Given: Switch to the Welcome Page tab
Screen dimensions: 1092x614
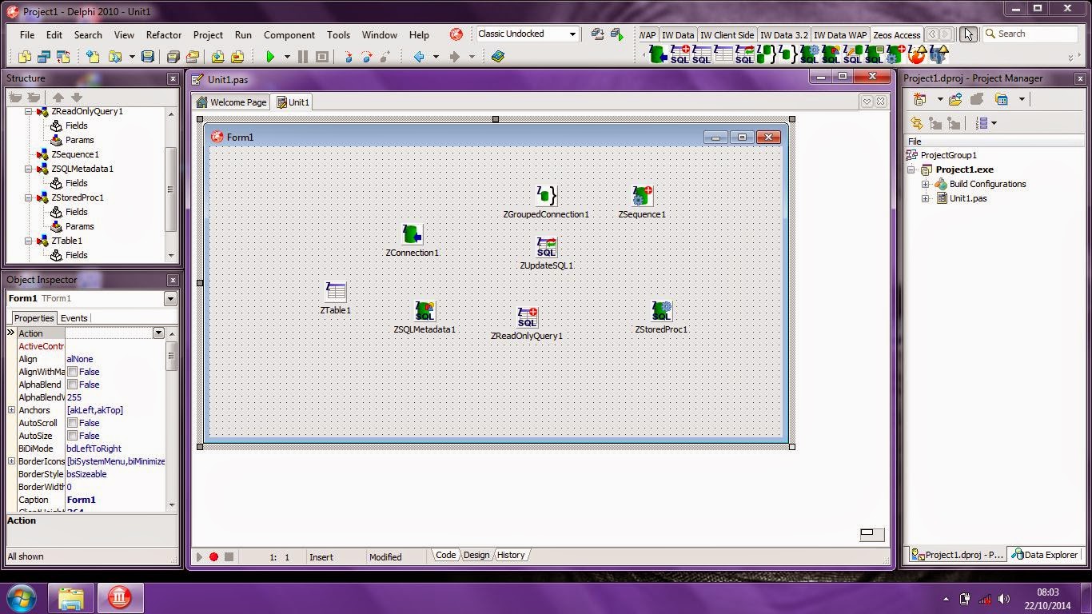Looking at the screenshot, I should tap(232, 102).
